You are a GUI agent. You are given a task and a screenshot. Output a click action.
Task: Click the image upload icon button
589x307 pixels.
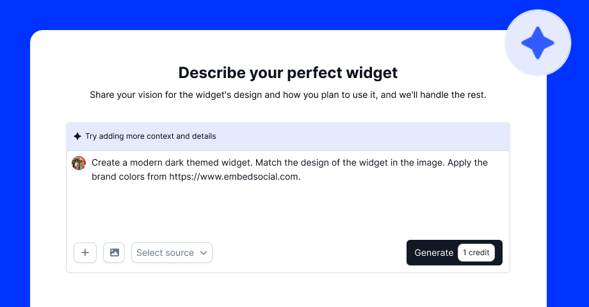[x=114, y=253]
